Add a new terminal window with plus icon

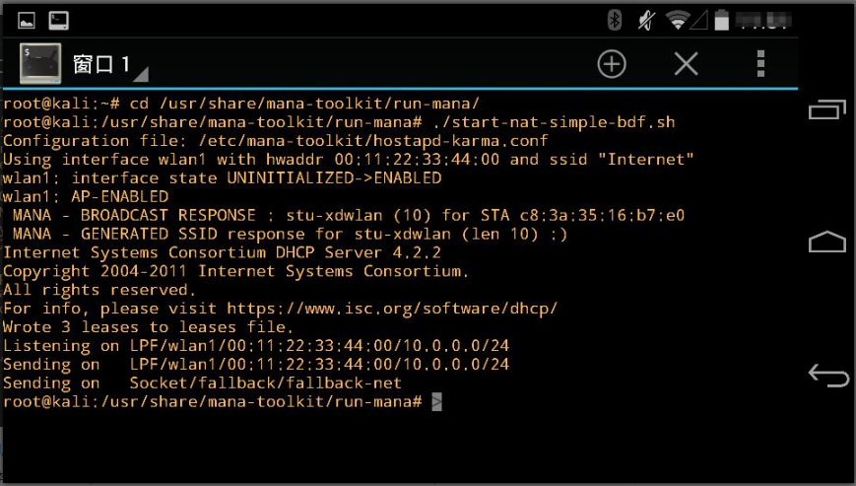612,64
